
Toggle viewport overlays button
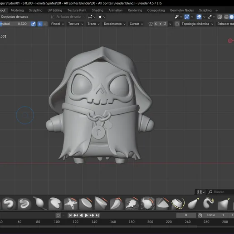click(199, 17)
